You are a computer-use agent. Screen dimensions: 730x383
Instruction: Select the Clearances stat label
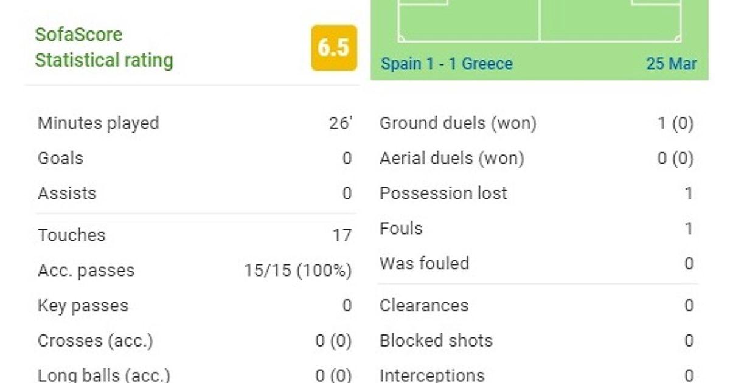tap(424, 305)
